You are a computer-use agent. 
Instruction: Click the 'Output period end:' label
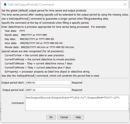pyautogui.click(x=13, y=90)
